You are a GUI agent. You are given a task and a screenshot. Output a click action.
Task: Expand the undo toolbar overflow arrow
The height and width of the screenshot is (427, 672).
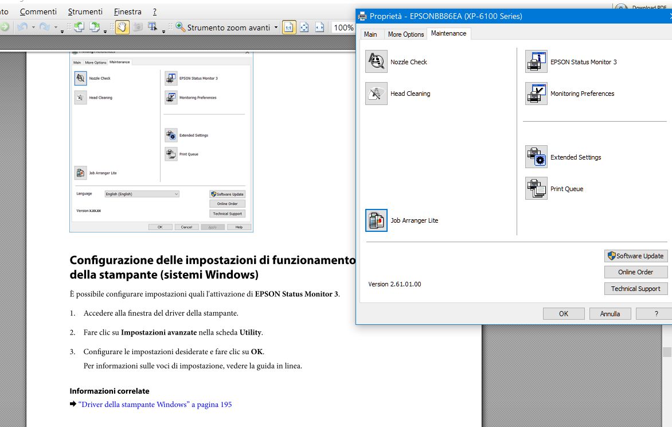62,32
